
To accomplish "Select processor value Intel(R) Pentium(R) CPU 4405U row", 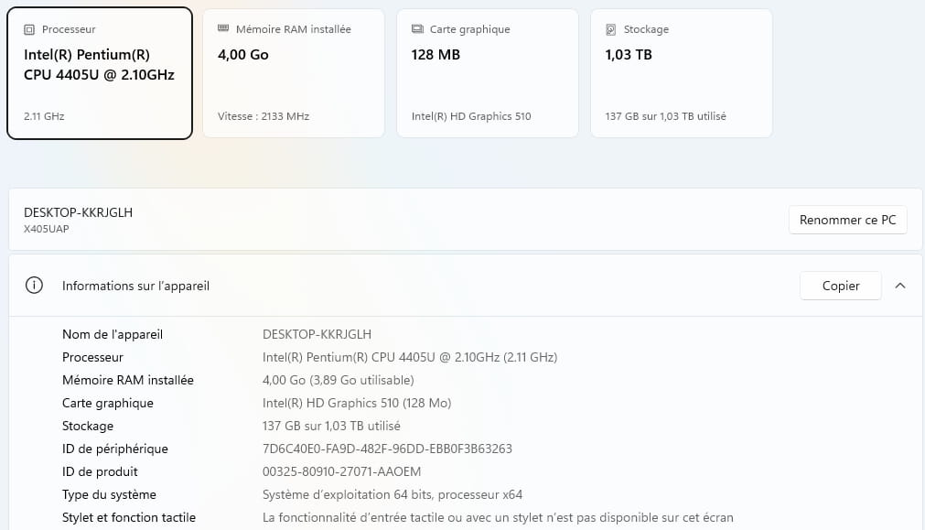I will click(x=410, y=358).
